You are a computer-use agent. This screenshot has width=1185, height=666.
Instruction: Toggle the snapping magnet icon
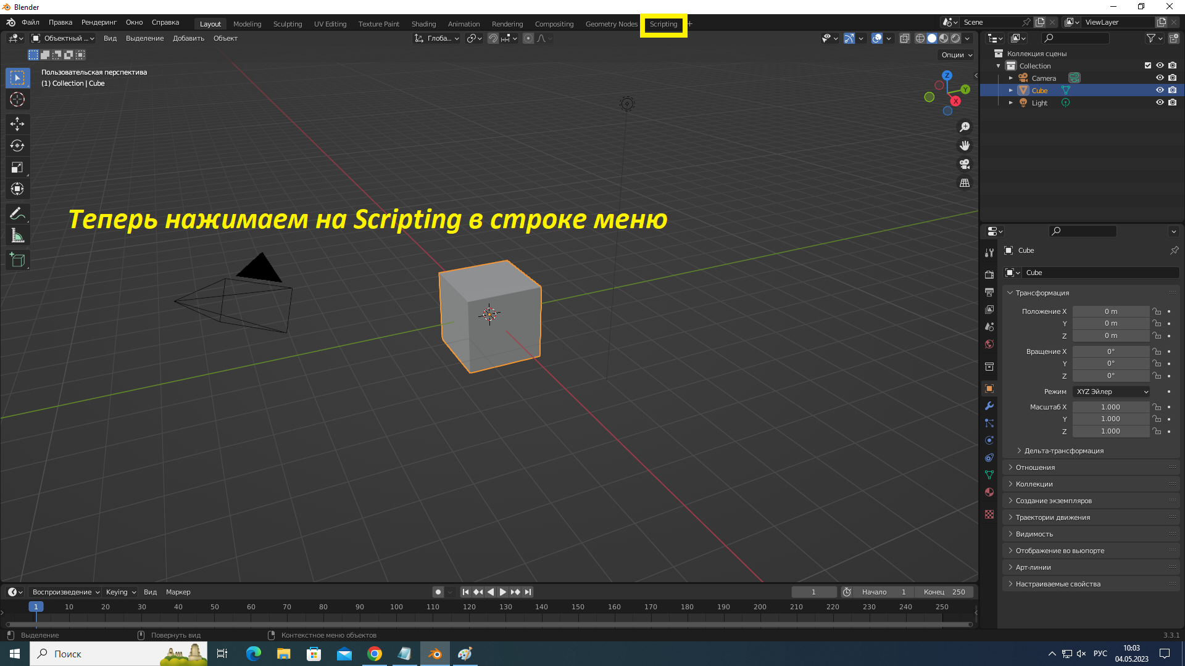493,38
